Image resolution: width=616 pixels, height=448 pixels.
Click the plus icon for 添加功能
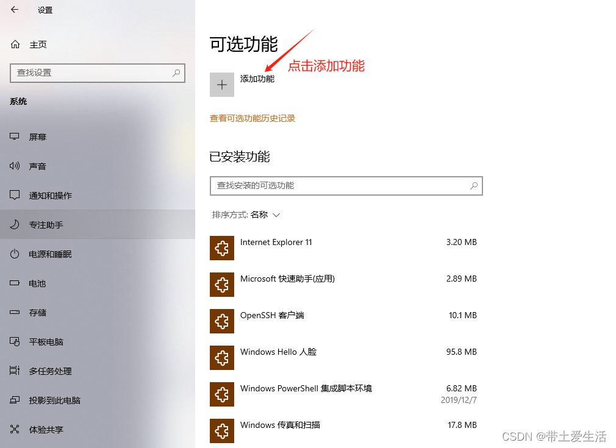tap(222, 85)
